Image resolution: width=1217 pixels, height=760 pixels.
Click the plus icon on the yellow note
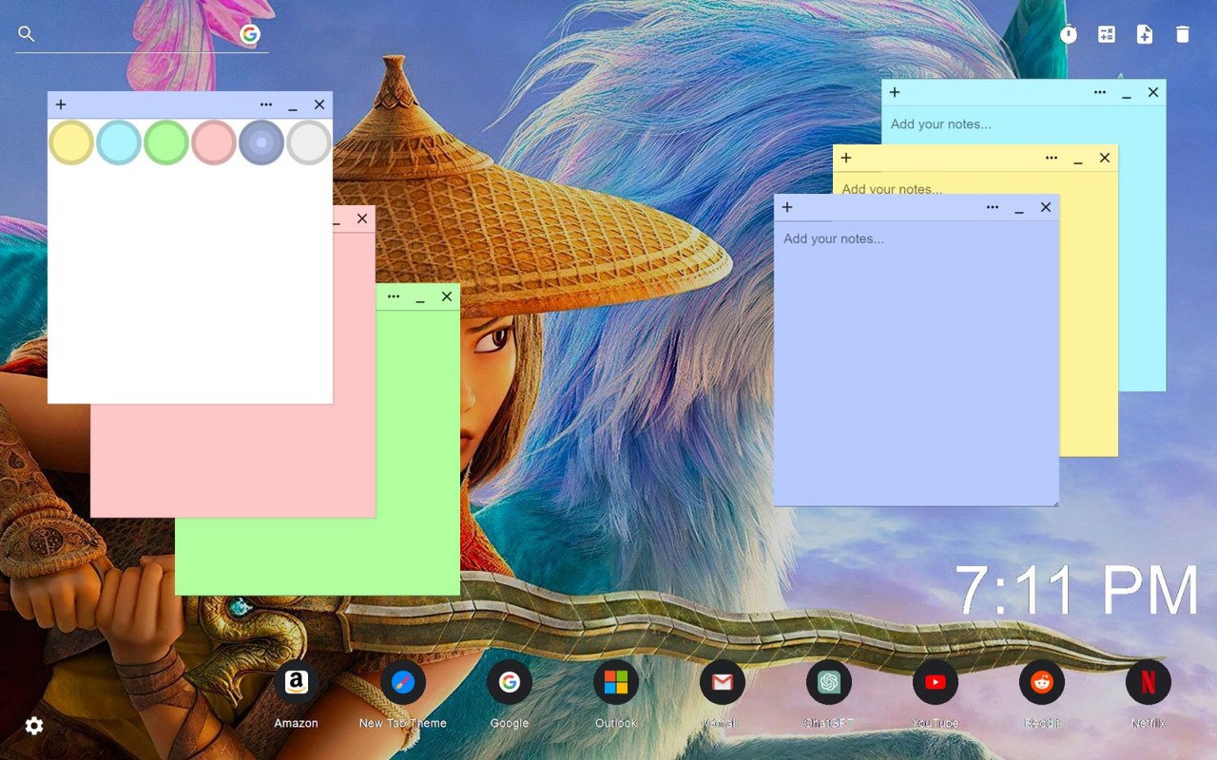(x=846, y=158)
